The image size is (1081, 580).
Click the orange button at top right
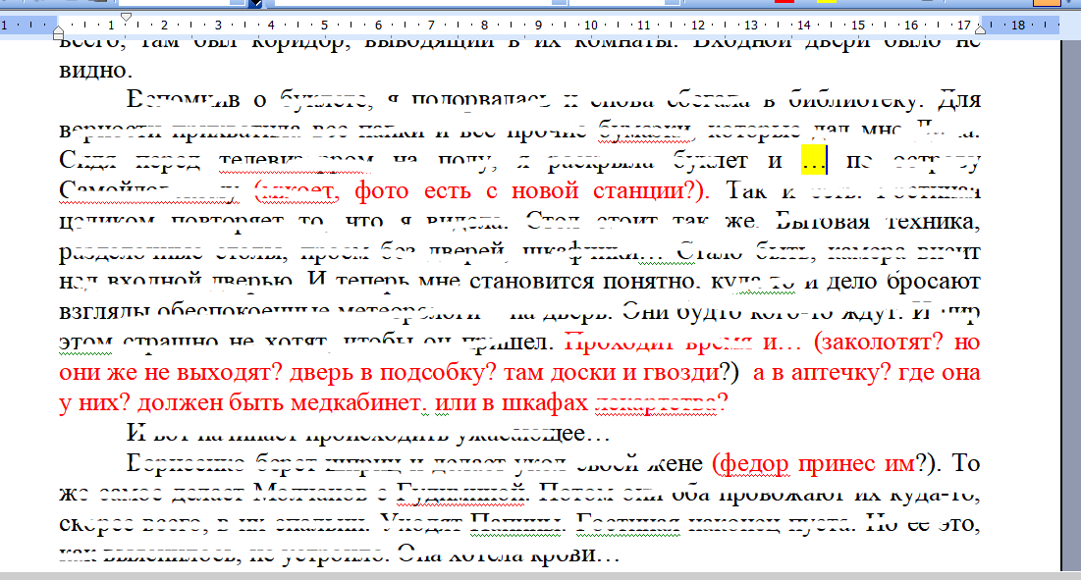coord(1047,3)
